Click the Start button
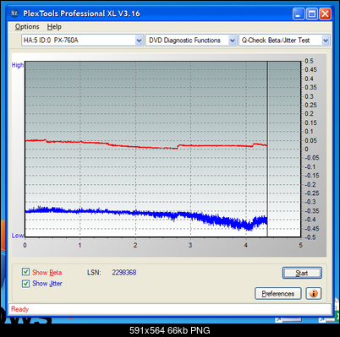 tap(302, 273)
